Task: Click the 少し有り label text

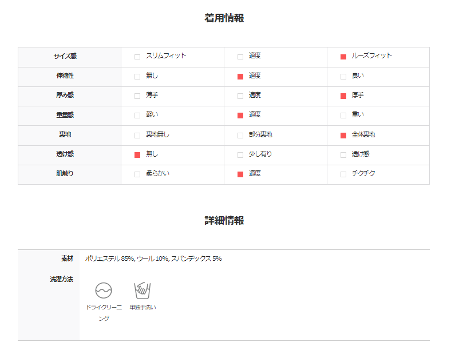Action: 260,154
